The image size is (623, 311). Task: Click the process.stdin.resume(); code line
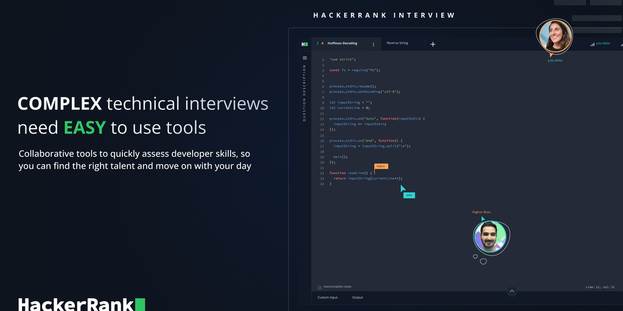pos(352,86)
